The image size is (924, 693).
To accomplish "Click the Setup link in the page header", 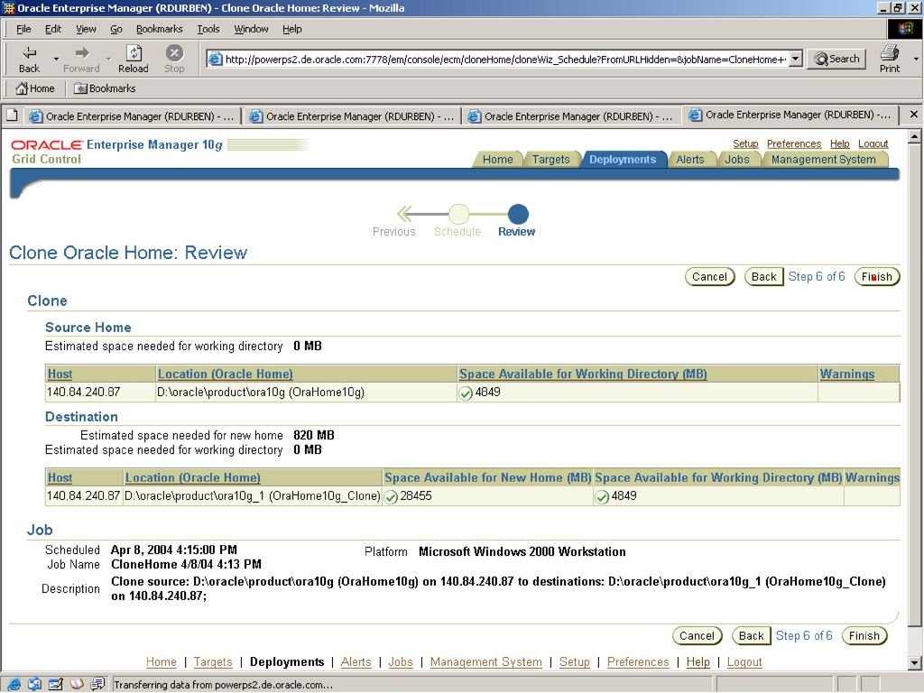I will (745, 143).
